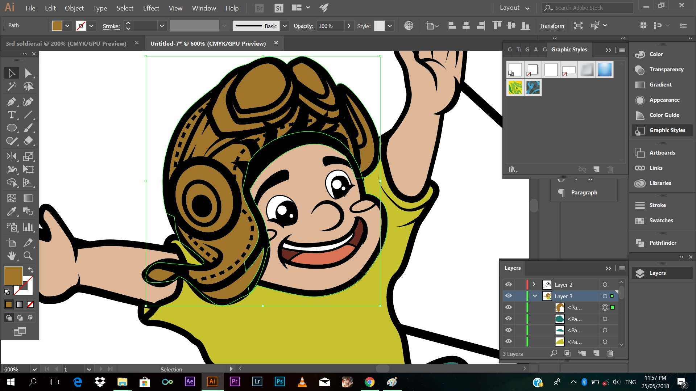Toggle visibility of last path sublayer

click(x=509, y=341)
